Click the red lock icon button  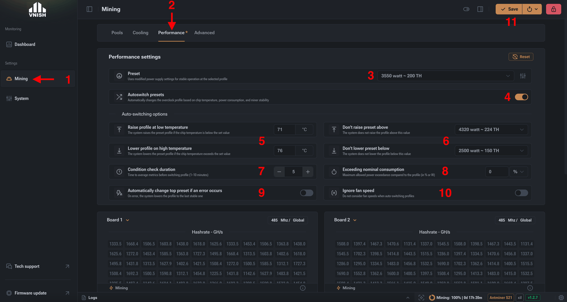pos(554,9)
